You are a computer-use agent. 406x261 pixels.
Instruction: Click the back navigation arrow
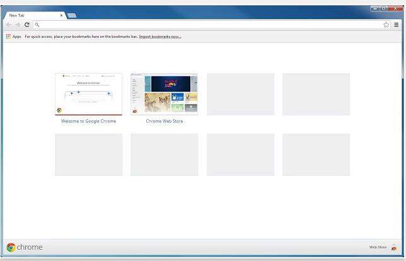pyautogui.click(x=9, y=25)
